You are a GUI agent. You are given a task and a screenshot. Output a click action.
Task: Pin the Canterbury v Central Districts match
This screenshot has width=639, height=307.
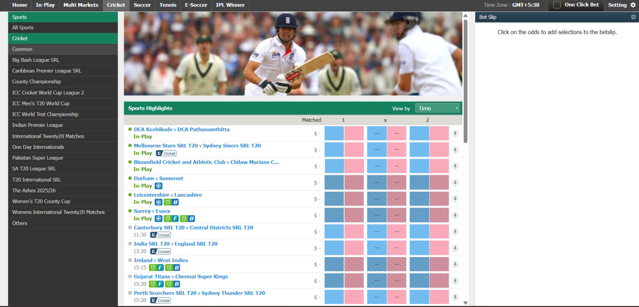pos(455,232)
